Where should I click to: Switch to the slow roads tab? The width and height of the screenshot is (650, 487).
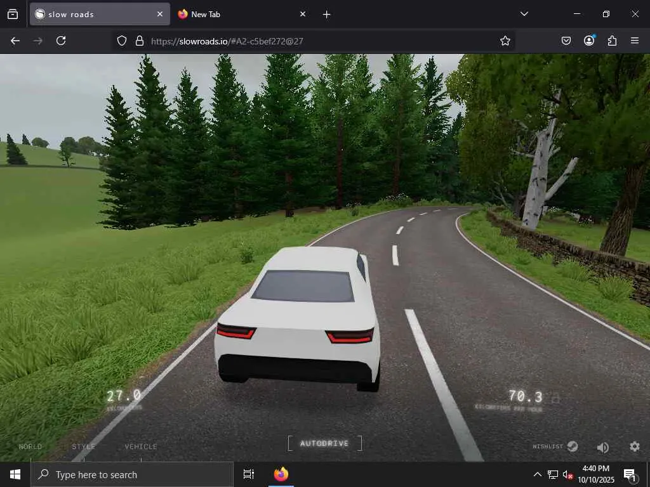pos(100,14)
